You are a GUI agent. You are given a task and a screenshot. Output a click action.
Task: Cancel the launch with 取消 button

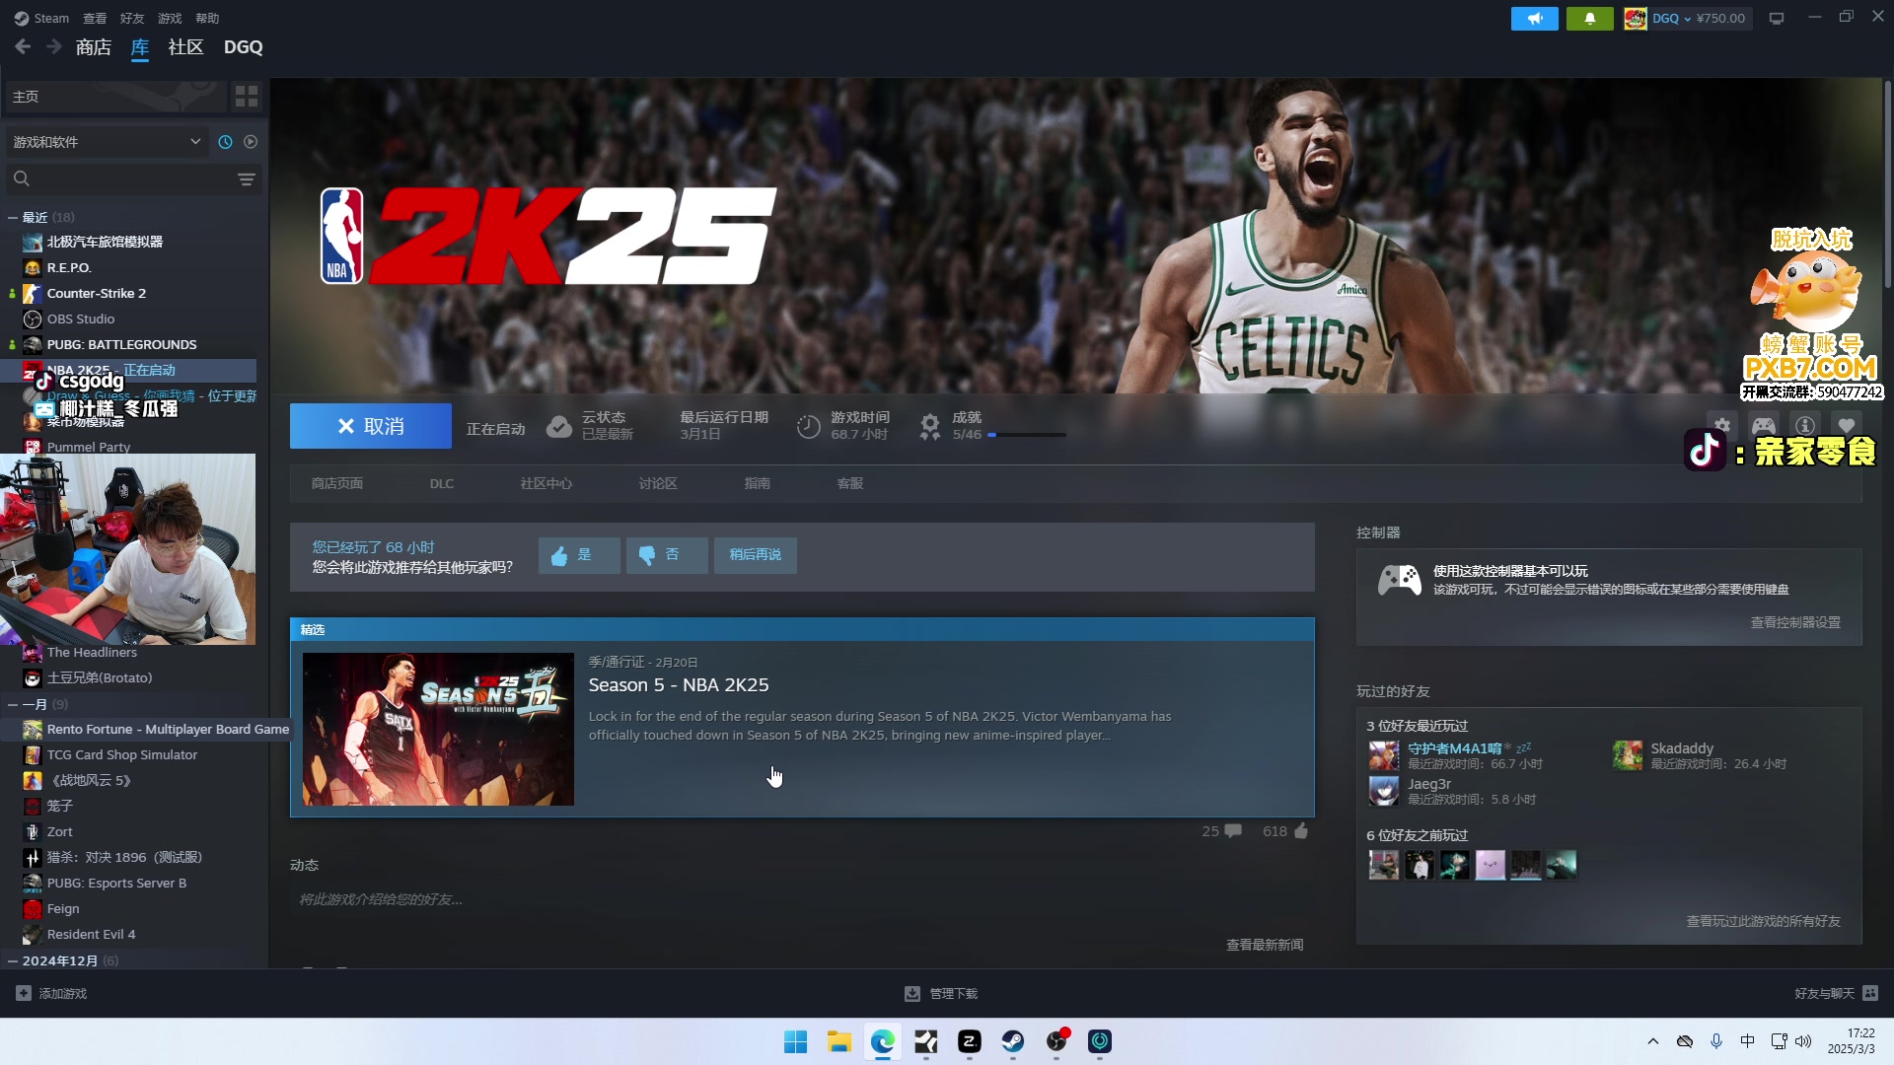tap(371, 426)
